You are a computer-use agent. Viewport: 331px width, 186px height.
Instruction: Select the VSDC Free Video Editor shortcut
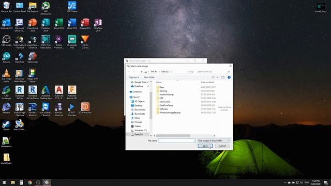click(x=46, y=42)
